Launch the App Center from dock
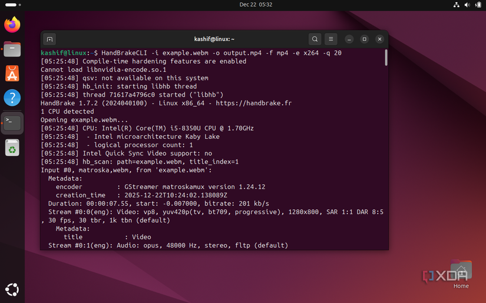Viewport: 486px width, 303px height. 12,74
